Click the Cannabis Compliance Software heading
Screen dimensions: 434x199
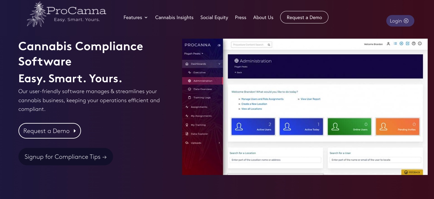[81, 54]
